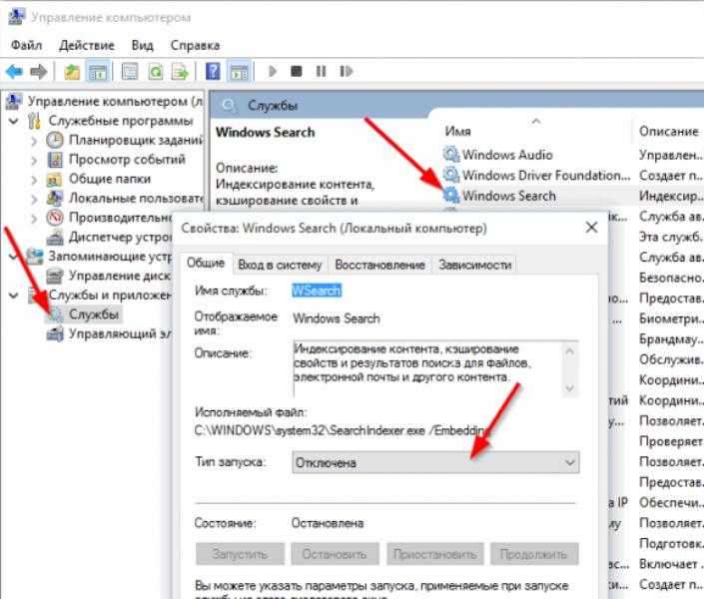Click the Windows Audio service gear icon
Viewport: 704px width, 599px height.
pos(450,155)
